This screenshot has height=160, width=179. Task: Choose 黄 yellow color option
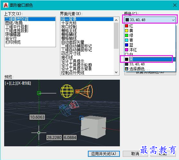pyautogui.click(x=150, y=31)
